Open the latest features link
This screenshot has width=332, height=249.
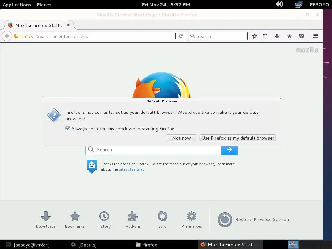click(x=131, y=169)
